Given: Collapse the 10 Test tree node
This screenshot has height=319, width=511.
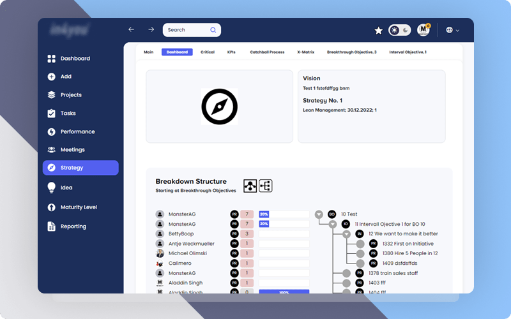Looking at the screenshot, I should pyautogui.click(x=319, y=214).
